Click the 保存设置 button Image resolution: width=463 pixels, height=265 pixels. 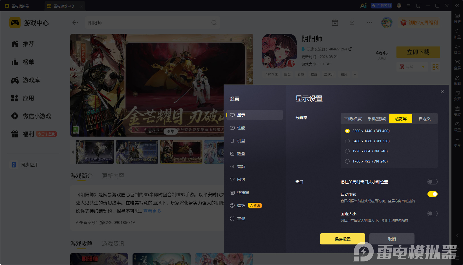click(343, 239)
